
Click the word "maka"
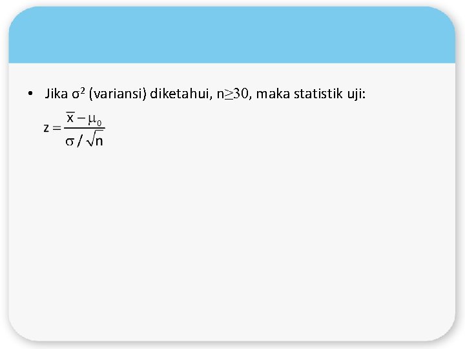[273, 94]
